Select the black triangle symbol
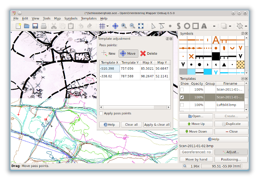The width and height of the screenshot is (259, 180). pos(224,64)
